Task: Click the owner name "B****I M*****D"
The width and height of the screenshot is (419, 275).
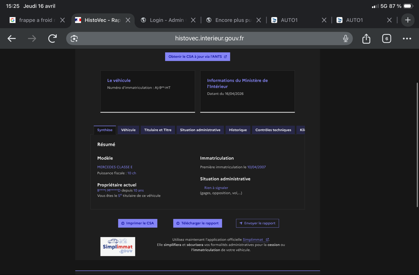Action: point(109,191)
